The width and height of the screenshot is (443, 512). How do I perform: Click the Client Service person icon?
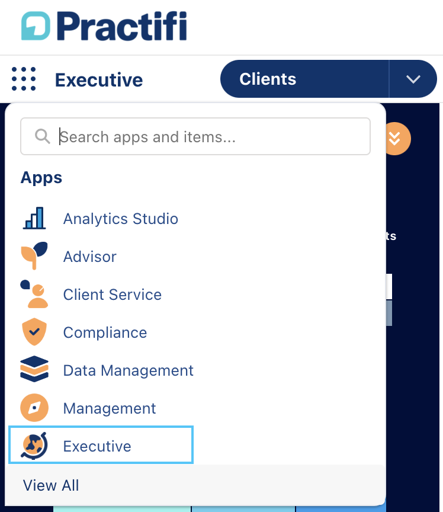(x=34, y=294)
